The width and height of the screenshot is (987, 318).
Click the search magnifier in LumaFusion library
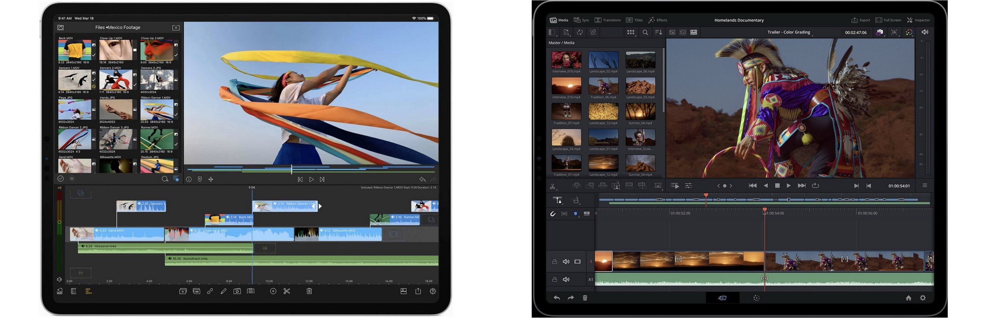coord(165,179)
